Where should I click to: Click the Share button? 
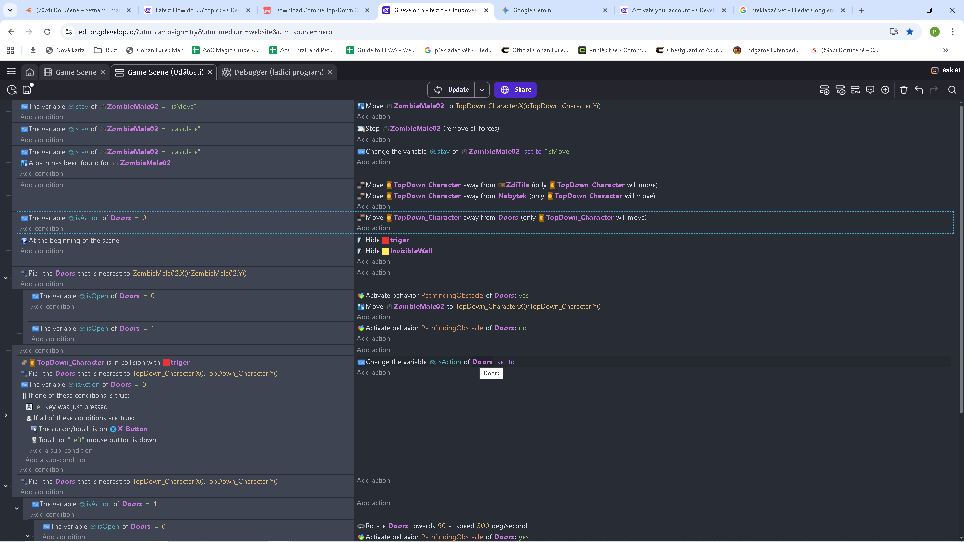click(x=515, y=90)
